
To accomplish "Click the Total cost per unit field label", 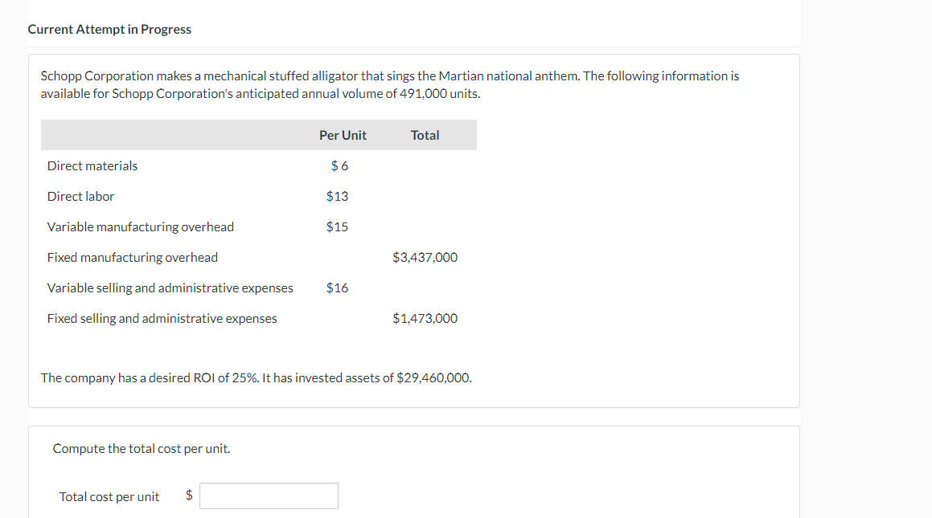I will (109, 496).
